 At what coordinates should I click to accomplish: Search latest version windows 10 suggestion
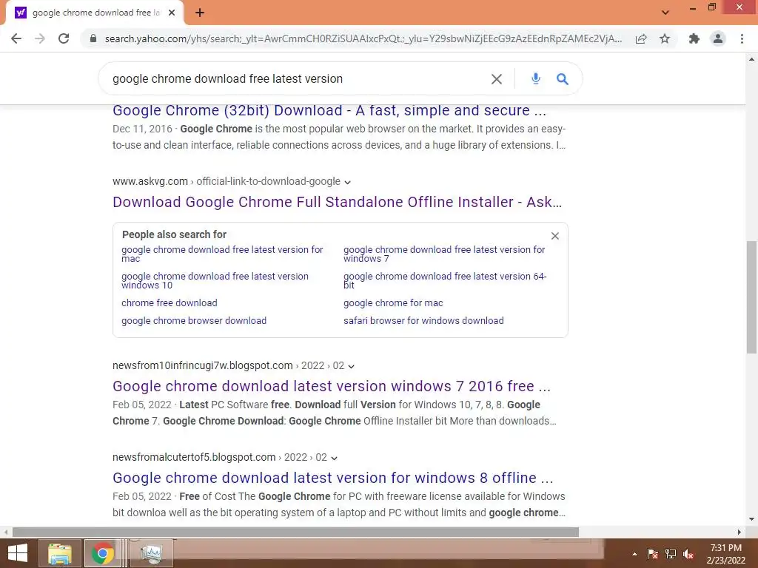(x=215, y=280)
